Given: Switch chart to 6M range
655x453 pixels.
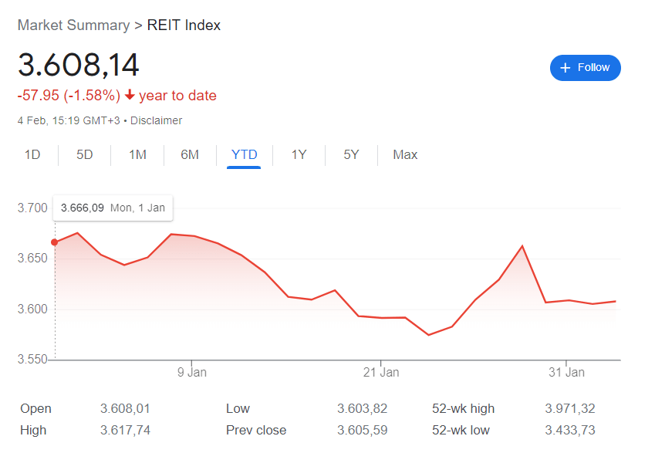Looking at the screenshot, I should [190, 154].
